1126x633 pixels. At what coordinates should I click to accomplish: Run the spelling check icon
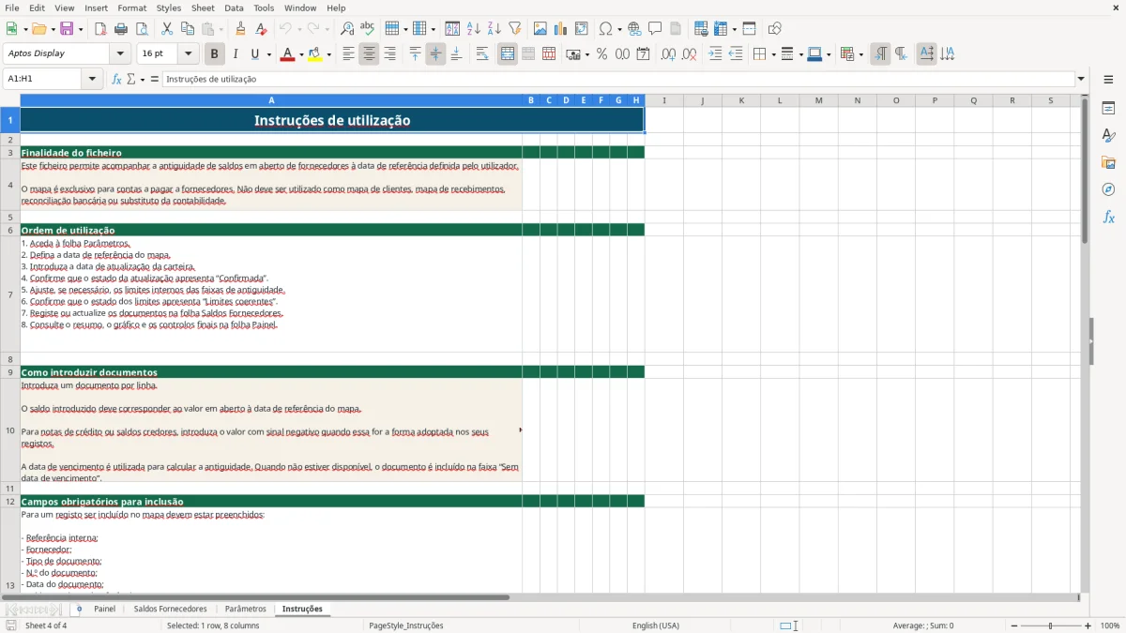pyautogui.click(x=367, y=29)
